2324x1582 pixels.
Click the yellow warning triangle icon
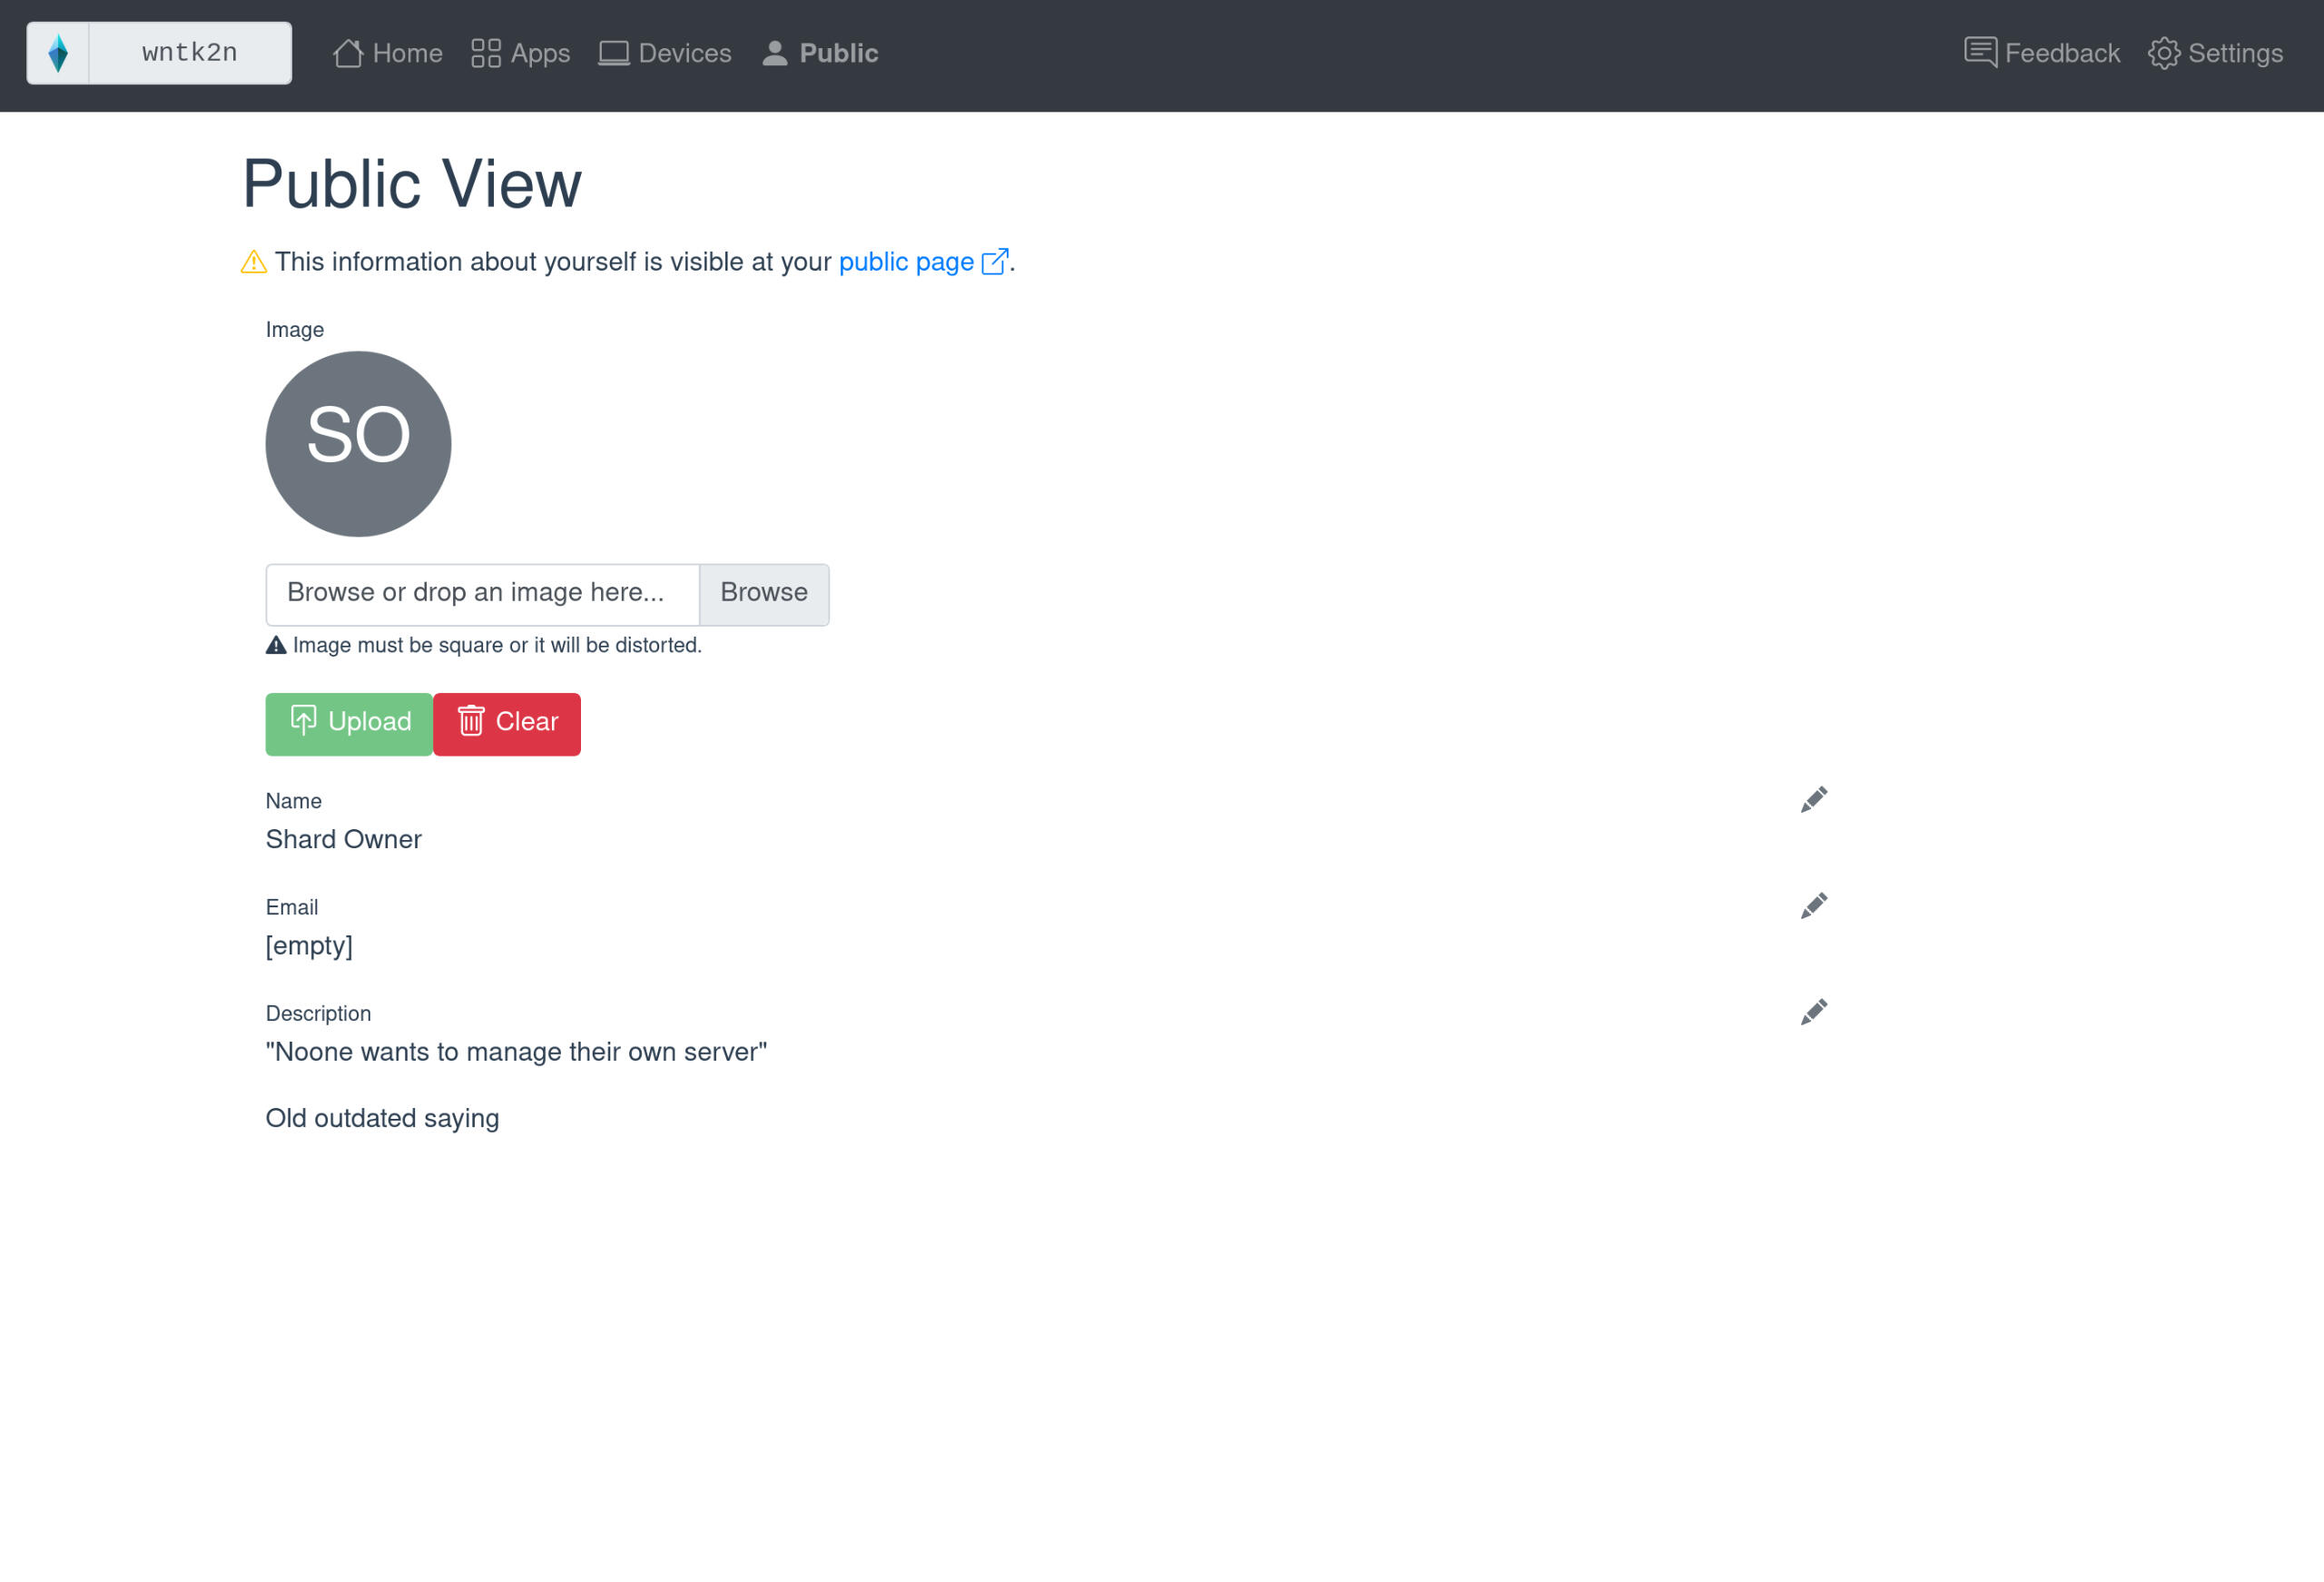[254, 262]
